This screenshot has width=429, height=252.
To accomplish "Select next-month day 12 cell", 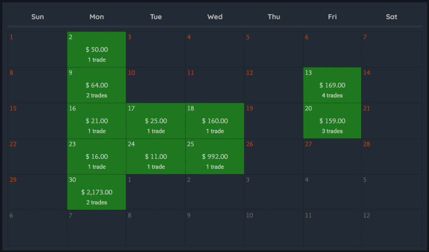I will coord(391,228).
